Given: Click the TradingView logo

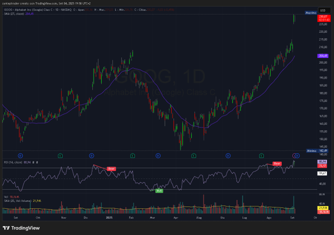Looking at the screenshot, I should point(22,228).
